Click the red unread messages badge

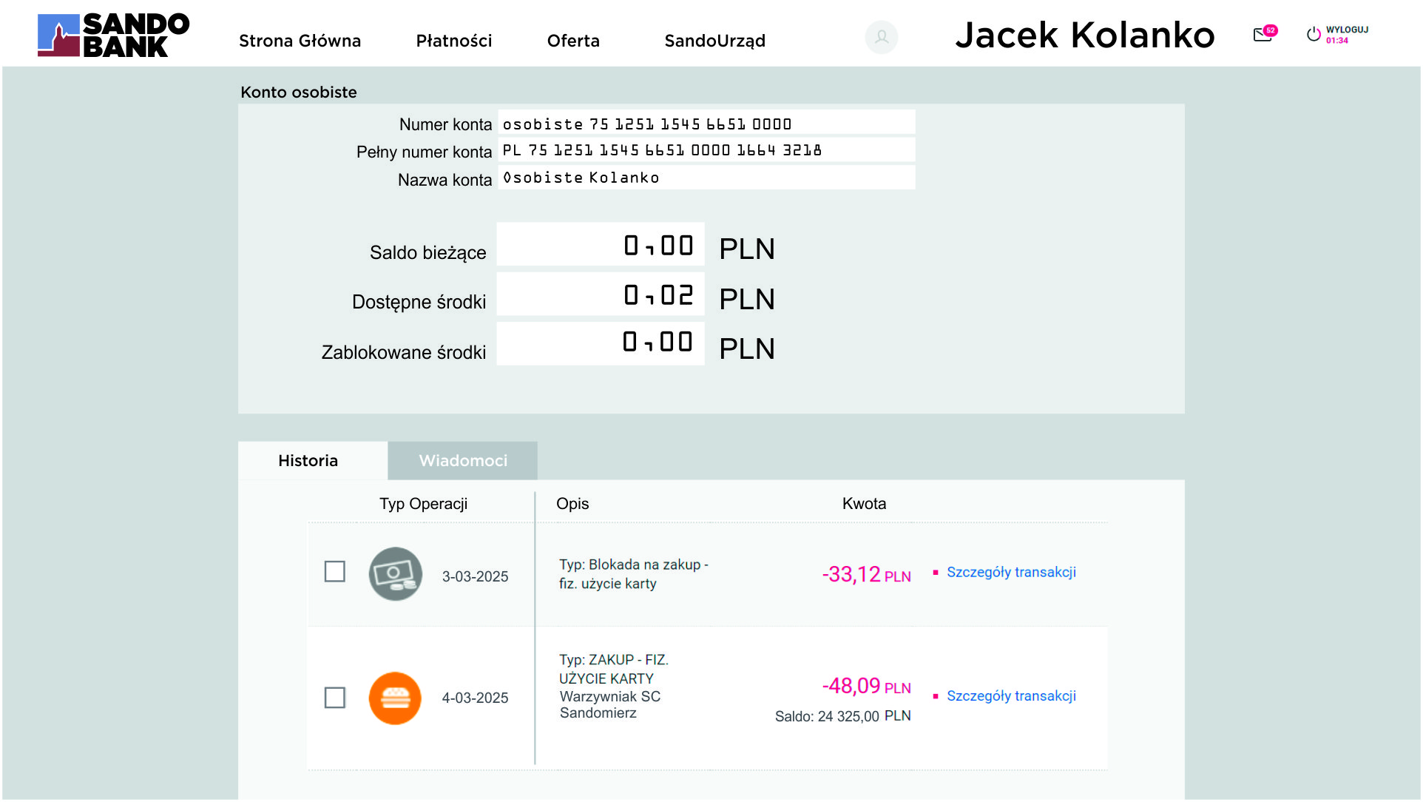click(x=1270, y=30)
